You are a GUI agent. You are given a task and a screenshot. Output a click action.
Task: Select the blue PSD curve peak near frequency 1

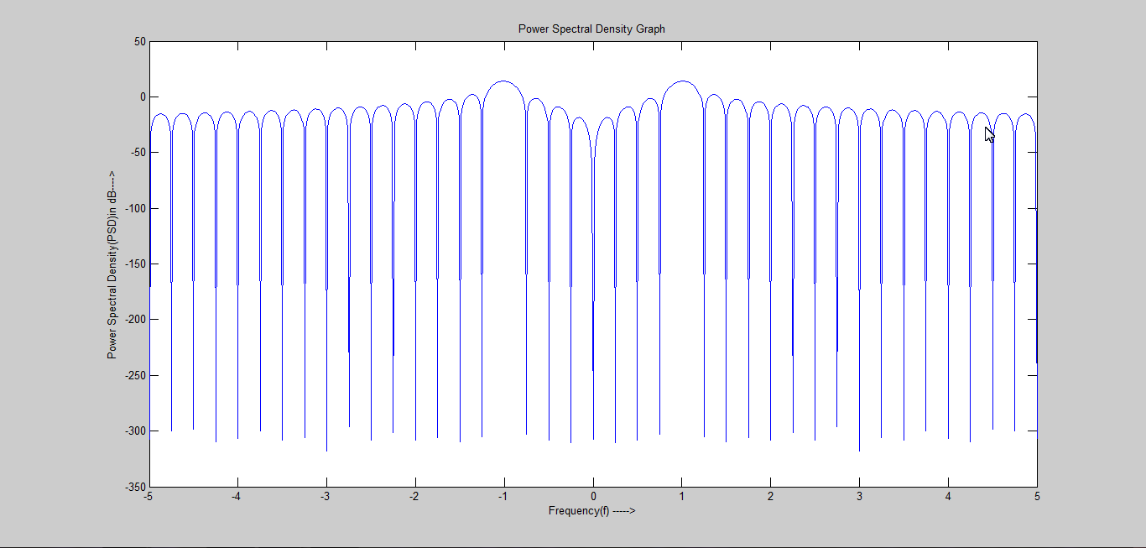pyautogui.click(x=681, y=81)
